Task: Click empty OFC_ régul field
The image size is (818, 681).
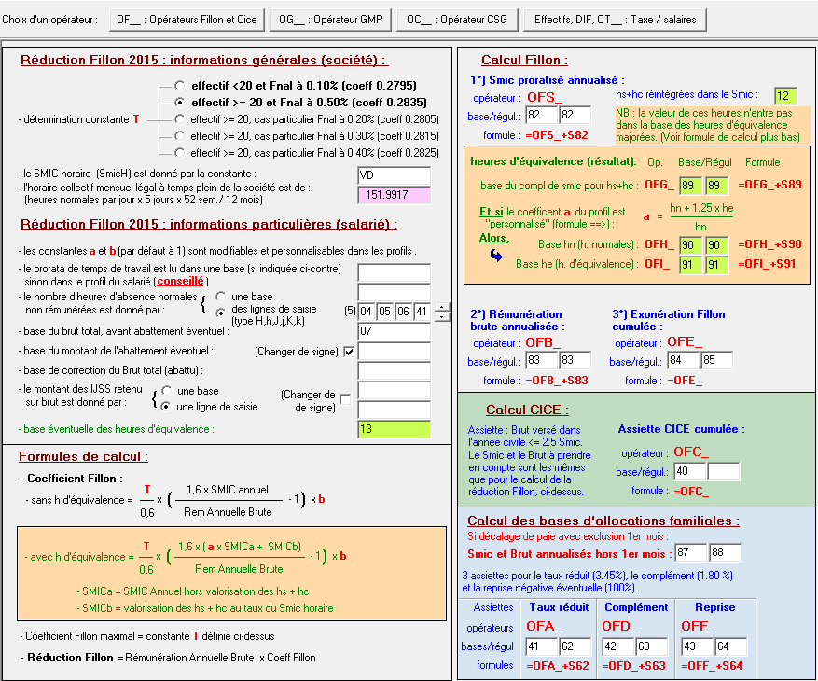Action: [x=724, y=471]
